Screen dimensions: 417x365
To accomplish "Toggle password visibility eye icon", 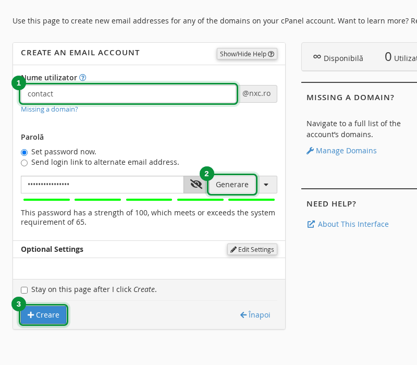I will [196, 185].
